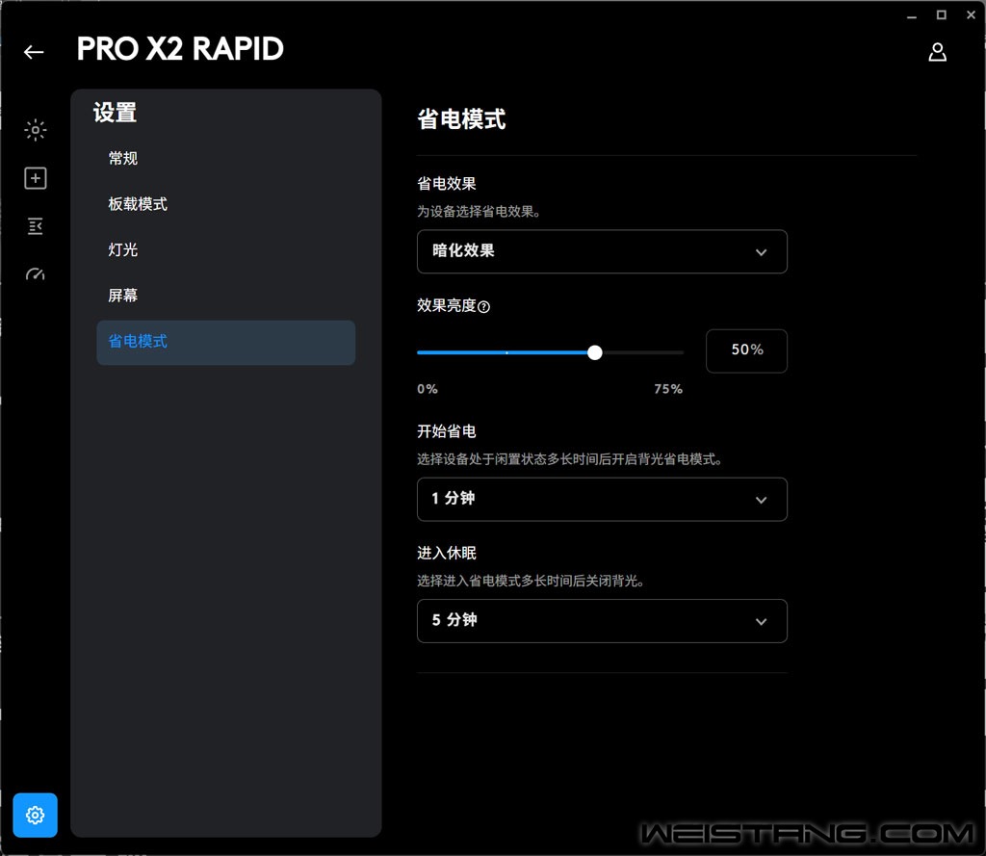Select the 常规 settings item
The height and width of the screenshot is (856, 986).
(x=122, y=158)
